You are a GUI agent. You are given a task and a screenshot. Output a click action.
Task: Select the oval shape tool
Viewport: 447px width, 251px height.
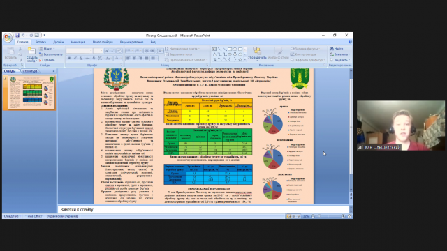coord(235,49)
